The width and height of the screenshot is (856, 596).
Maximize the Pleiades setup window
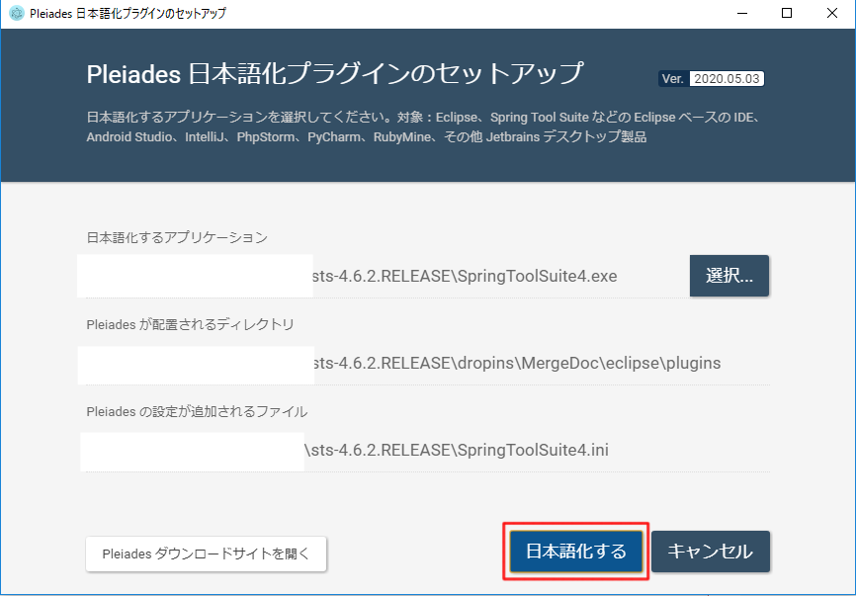(x=787, y=13)
